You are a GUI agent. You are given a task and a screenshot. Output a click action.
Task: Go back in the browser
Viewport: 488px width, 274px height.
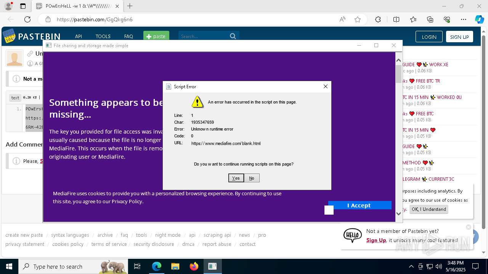tap(11, 19)
